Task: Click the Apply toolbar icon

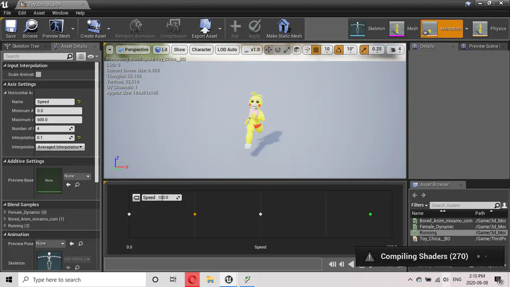Action: pos(254,28)
